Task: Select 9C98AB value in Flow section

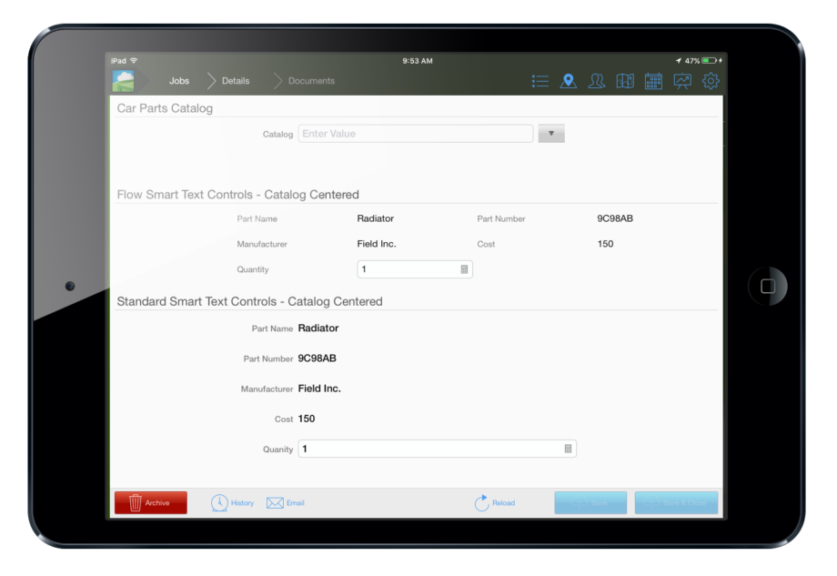Action: [615, 218]
